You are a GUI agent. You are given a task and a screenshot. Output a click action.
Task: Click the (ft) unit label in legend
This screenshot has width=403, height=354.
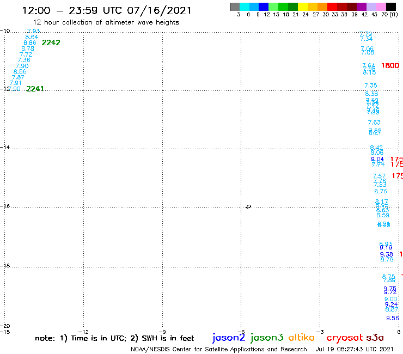pos(394,14)
